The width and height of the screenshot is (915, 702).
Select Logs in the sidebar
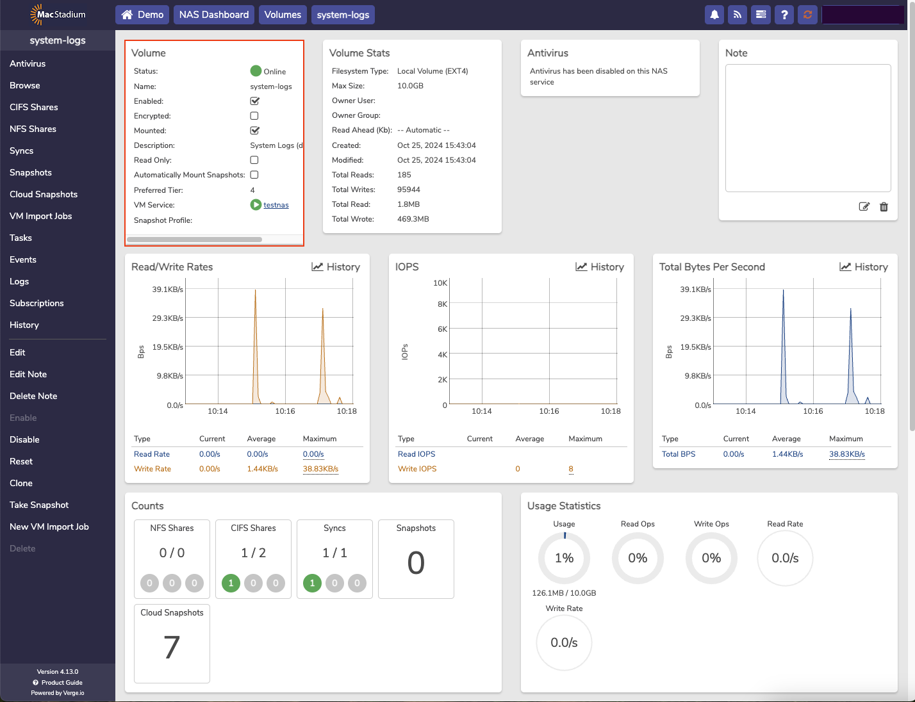pyautogui.click(x=19, y=281)
